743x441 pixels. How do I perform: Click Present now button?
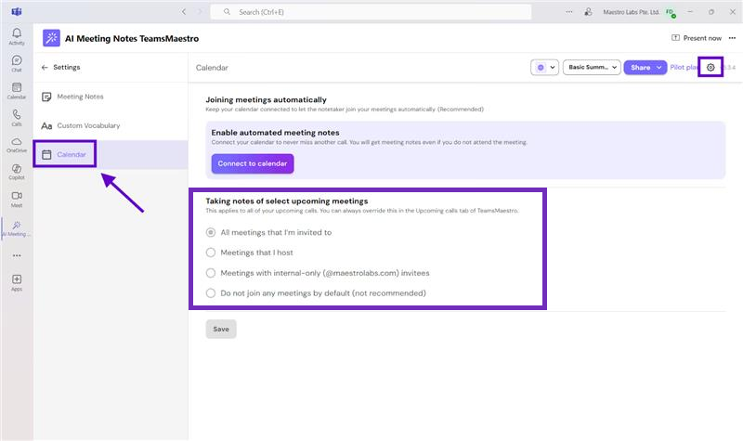pyautogui.click(x=697, y=38)
